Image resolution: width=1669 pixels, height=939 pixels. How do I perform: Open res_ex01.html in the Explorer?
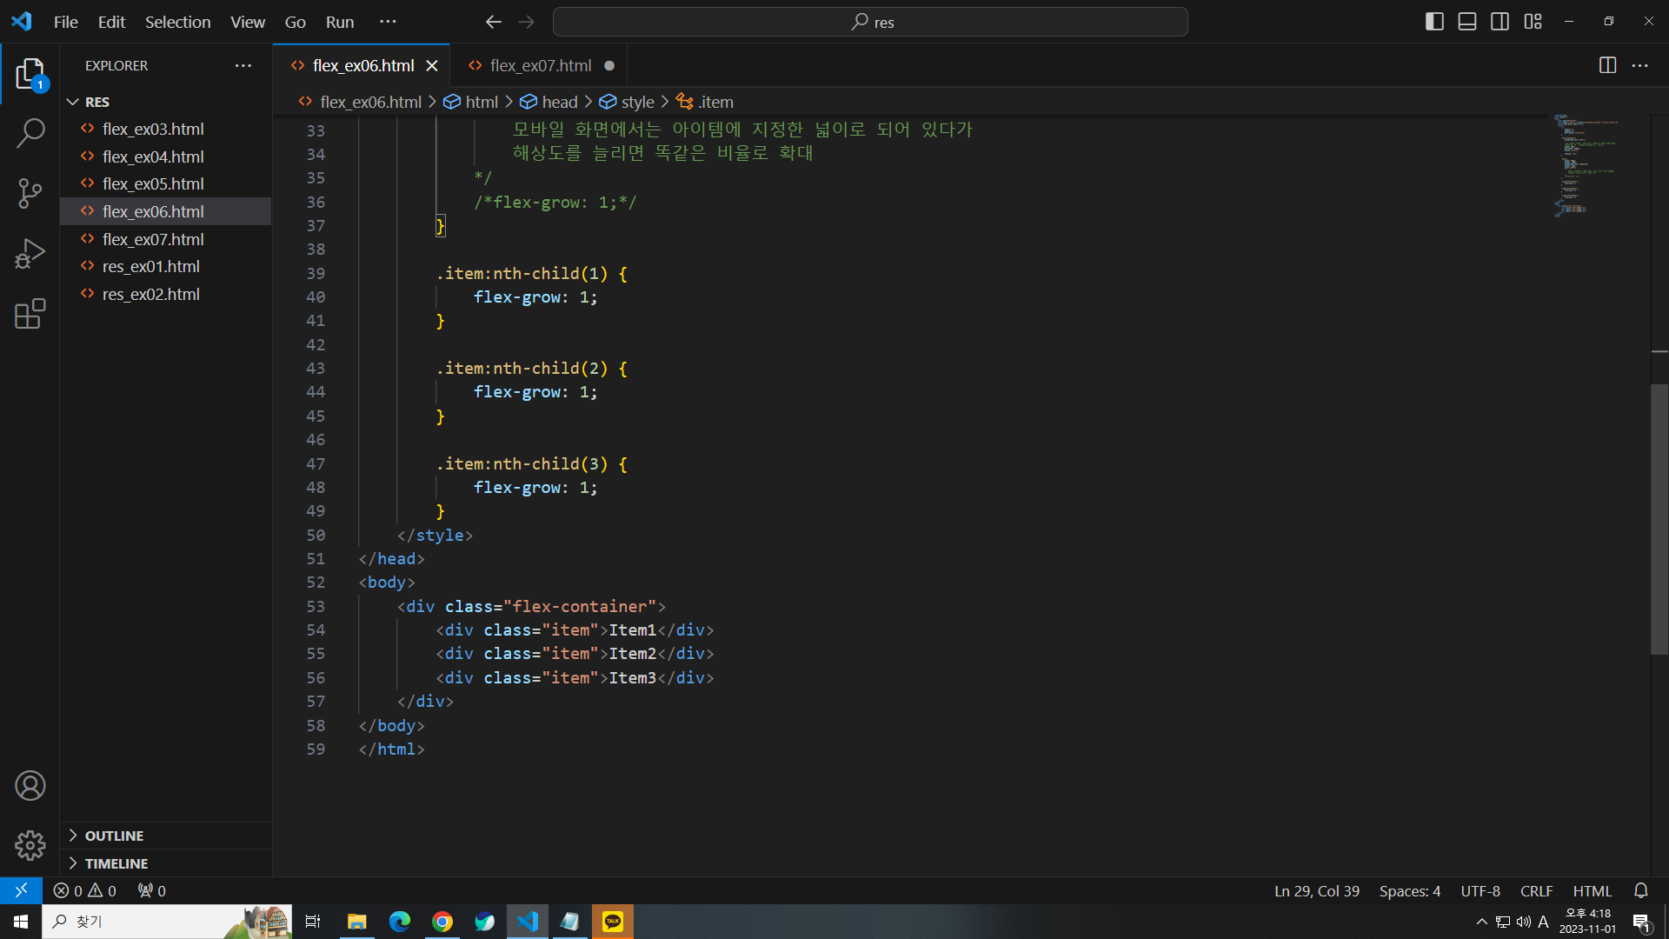coord(150,267)
